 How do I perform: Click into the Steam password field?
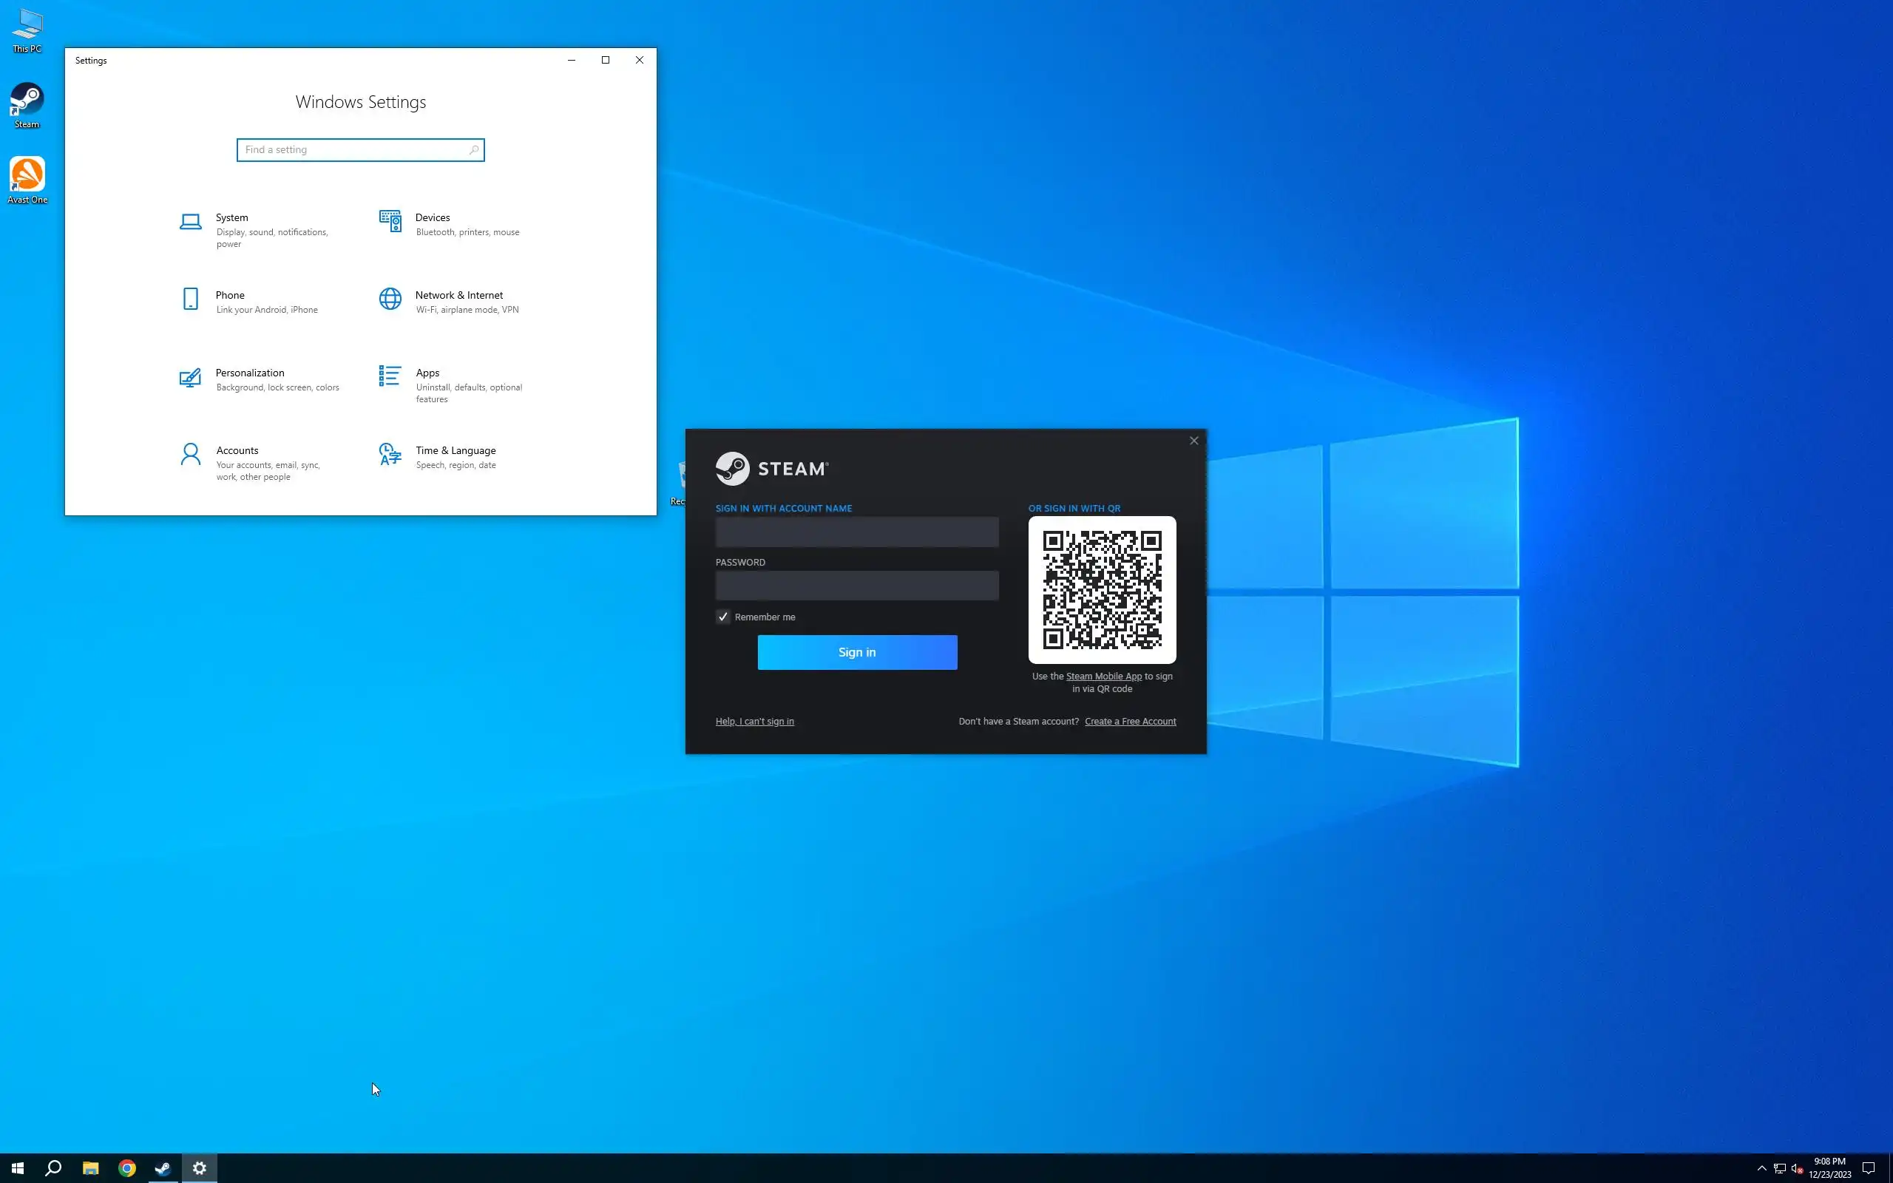pos(856,586)
